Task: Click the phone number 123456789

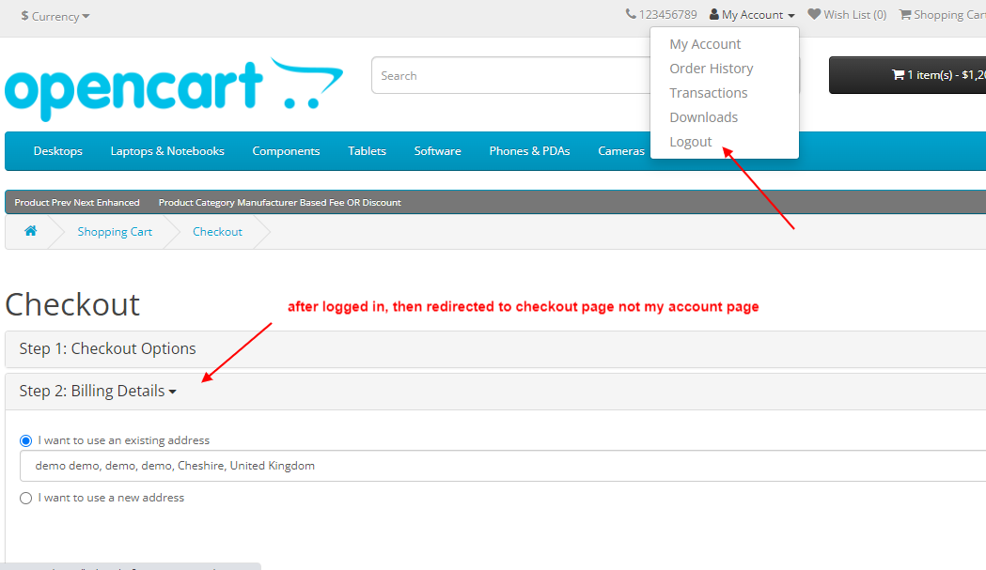Action: tap(667, 14)
